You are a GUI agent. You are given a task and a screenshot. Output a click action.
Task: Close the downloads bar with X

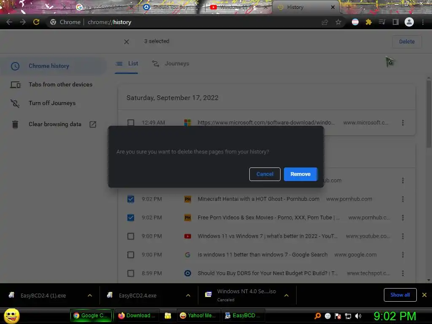[x=424, y=295]
